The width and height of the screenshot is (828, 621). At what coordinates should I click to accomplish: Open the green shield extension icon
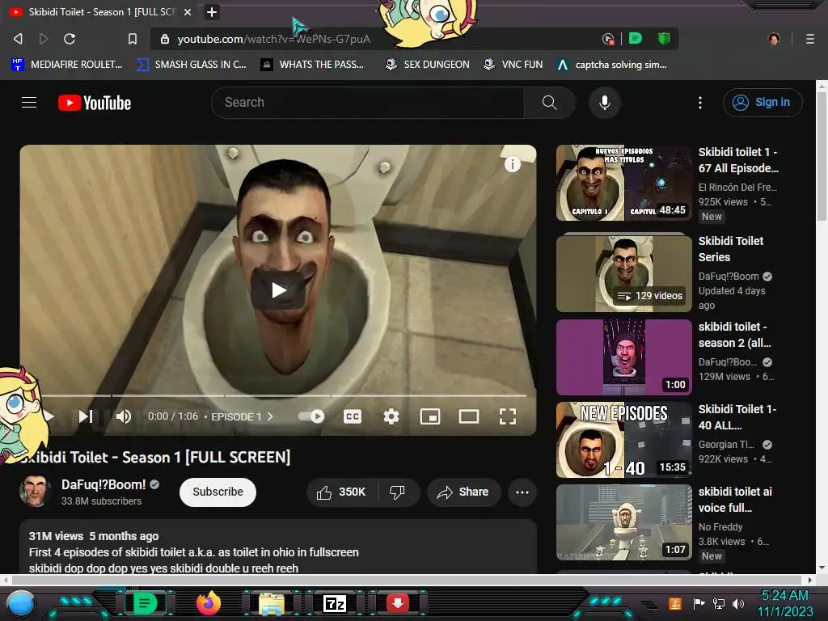pyautogui.click(x=664, y=38)
